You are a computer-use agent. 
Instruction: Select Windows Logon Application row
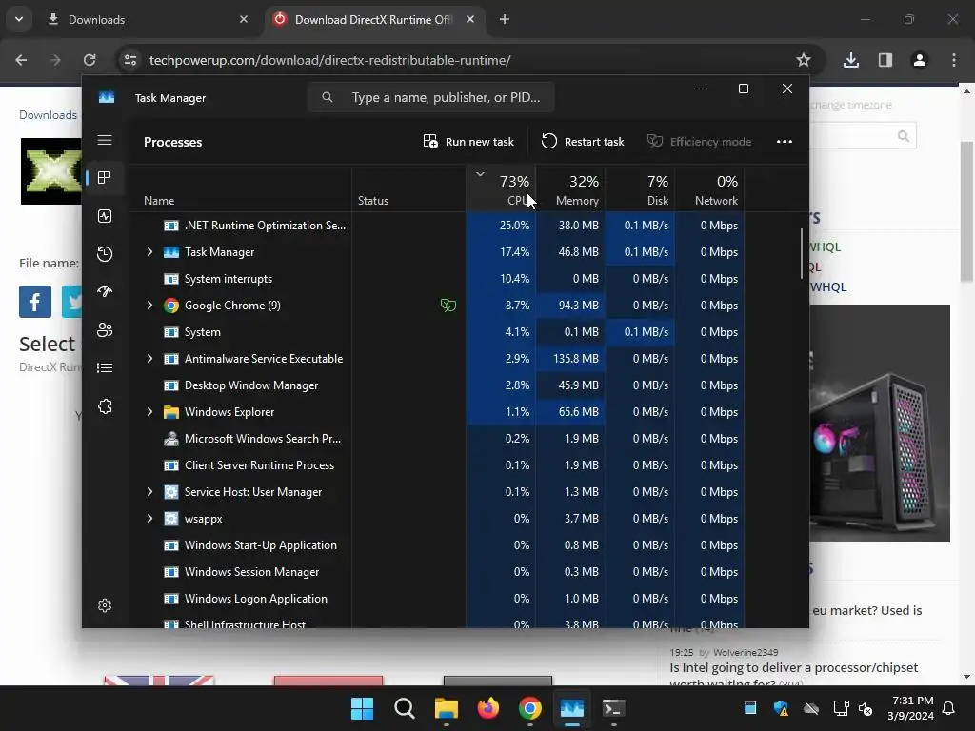tap(438, 599)
